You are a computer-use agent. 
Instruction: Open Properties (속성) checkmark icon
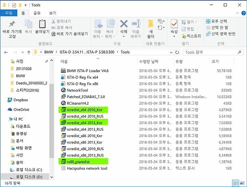[x=174, y=24]
